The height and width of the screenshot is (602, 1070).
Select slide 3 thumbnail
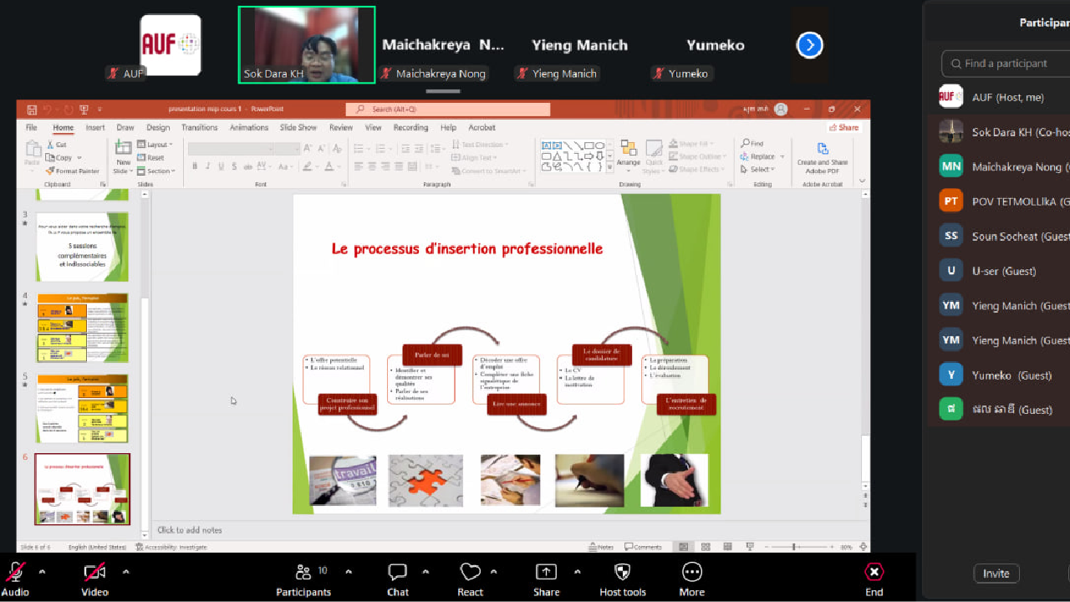tap(82, 247)
